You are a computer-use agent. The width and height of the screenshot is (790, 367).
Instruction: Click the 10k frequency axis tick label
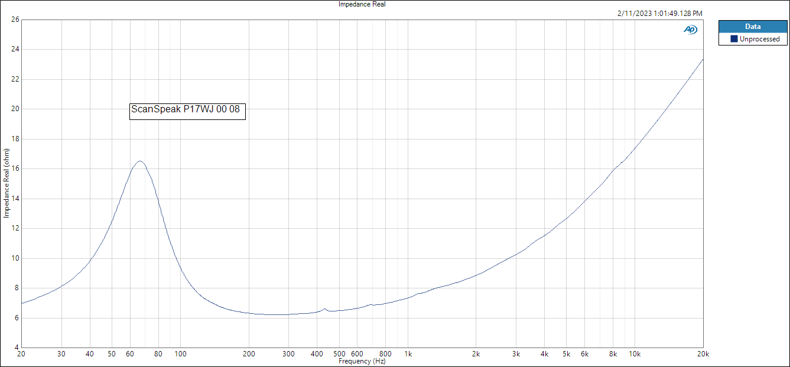pyautogui.click(x=635, y=354)
